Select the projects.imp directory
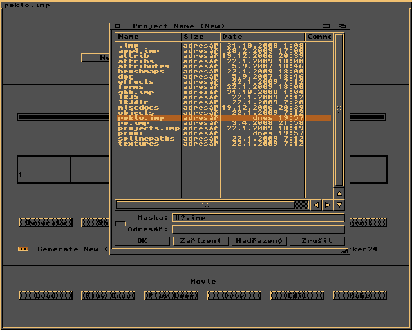Image resolution: width=412 pixels, height=330 pixels. (224, 128)
